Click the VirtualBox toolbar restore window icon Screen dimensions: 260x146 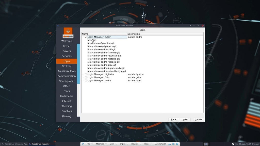[x=173, y=144]
